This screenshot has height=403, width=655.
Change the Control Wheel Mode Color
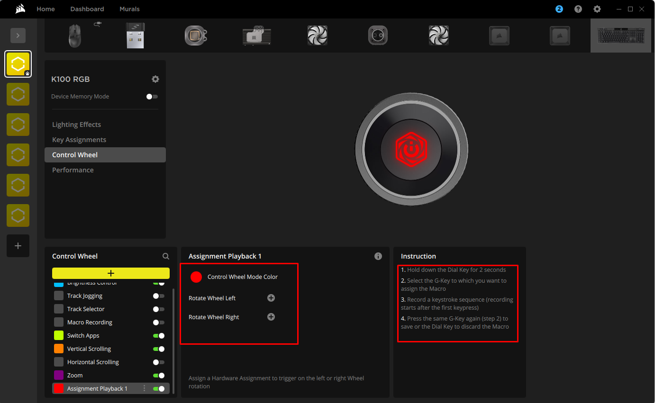click(196, 277)
